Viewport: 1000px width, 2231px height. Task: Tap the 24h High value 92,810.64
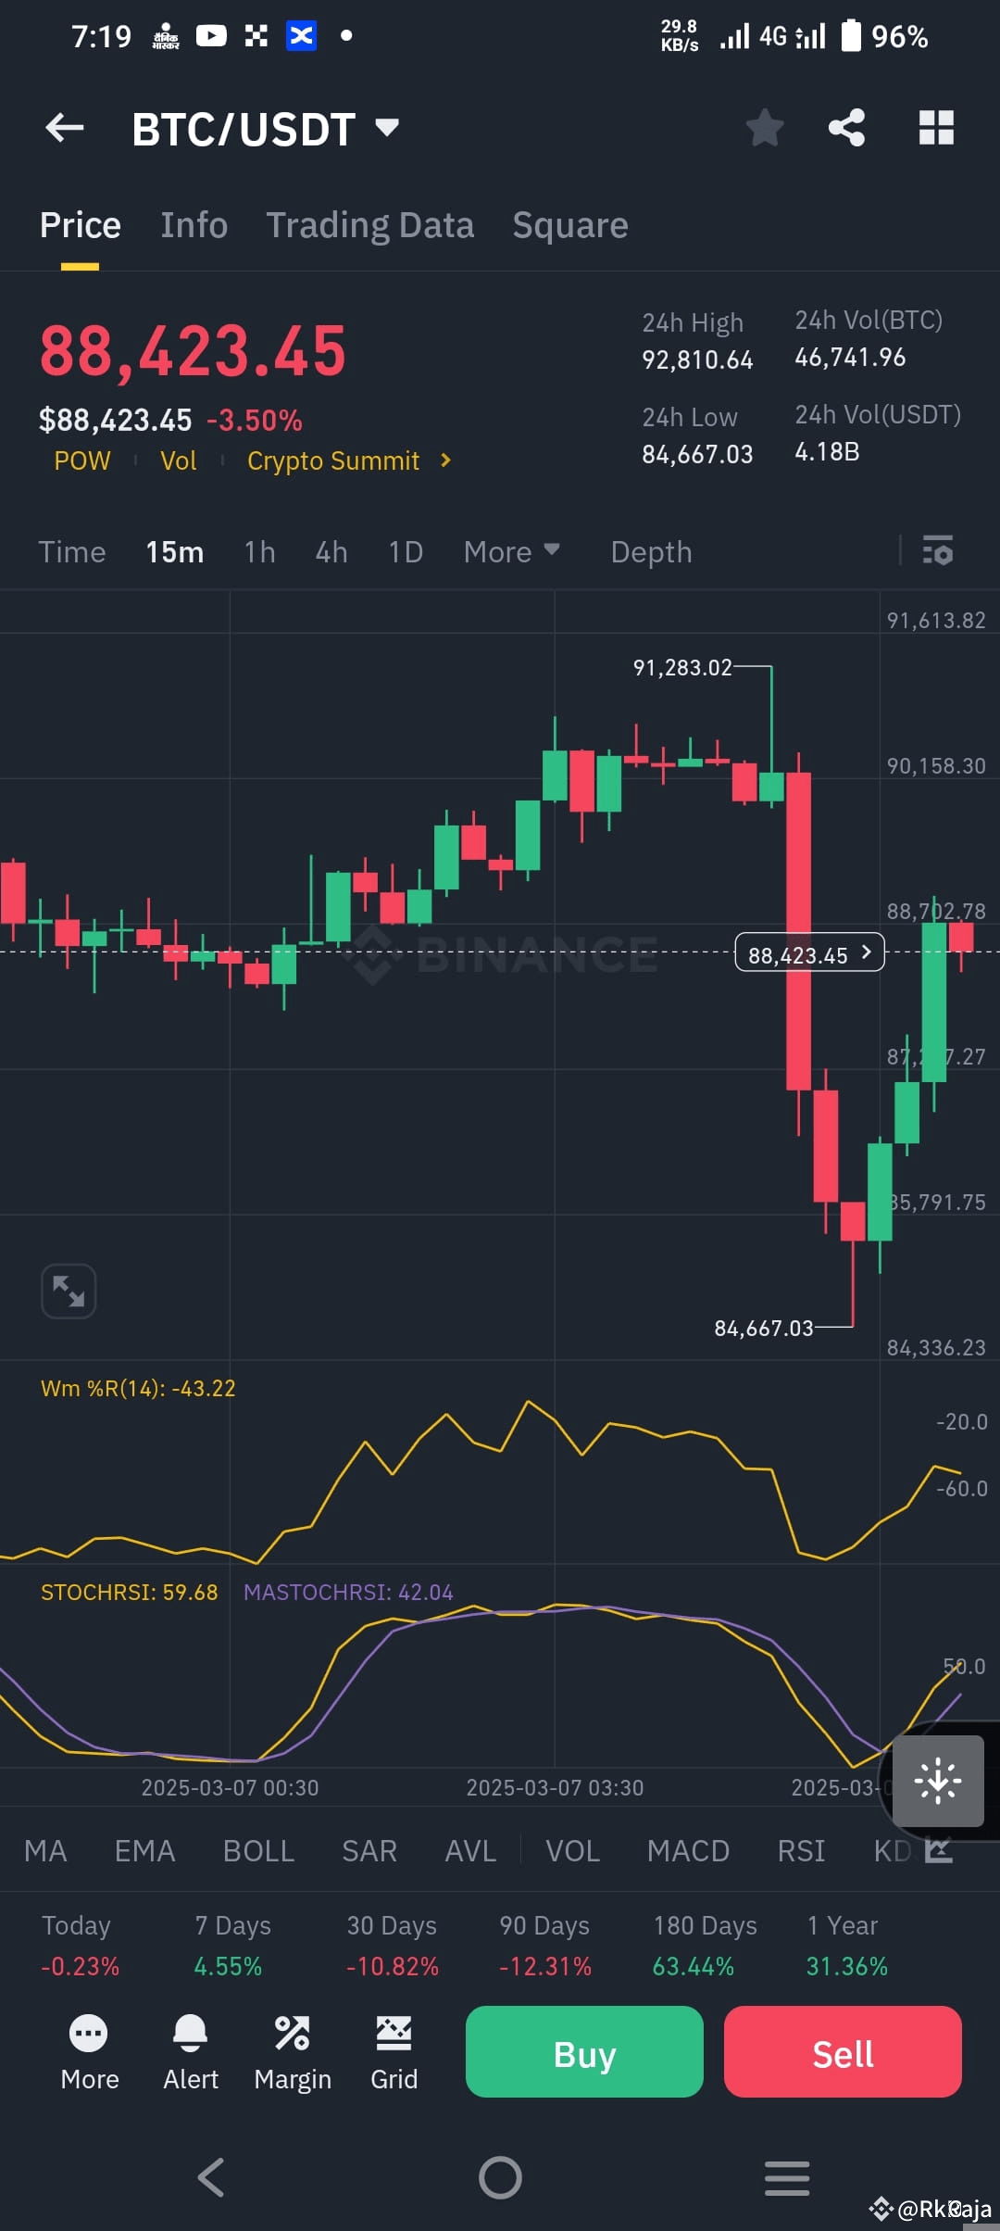click(697, 359)
